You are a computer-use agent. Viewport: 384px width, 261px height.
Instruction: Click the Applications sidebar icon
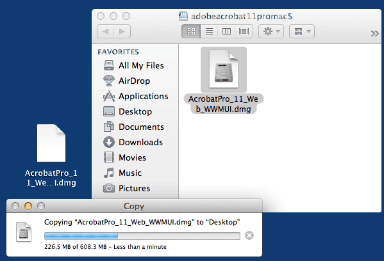coord(109,96)
